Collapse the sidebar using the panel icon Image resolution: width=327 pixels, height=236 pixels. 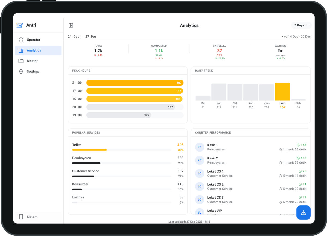pyautogui.click(x=71, y=25)
